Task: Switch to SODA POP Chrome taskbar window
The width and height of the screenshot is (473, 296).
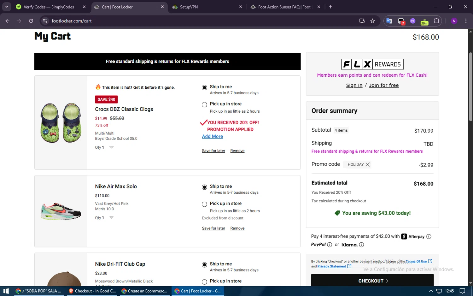Action: pyautogui.click(x=39, y=291)
